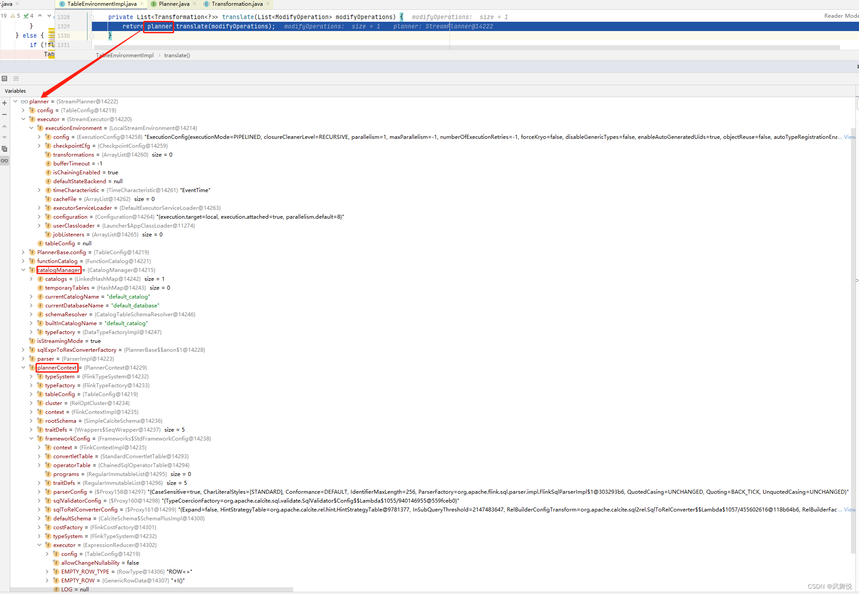This screenshot has width=859, height=594.
Task: Open the table layout icon above Variables
Action: (4, 78)
